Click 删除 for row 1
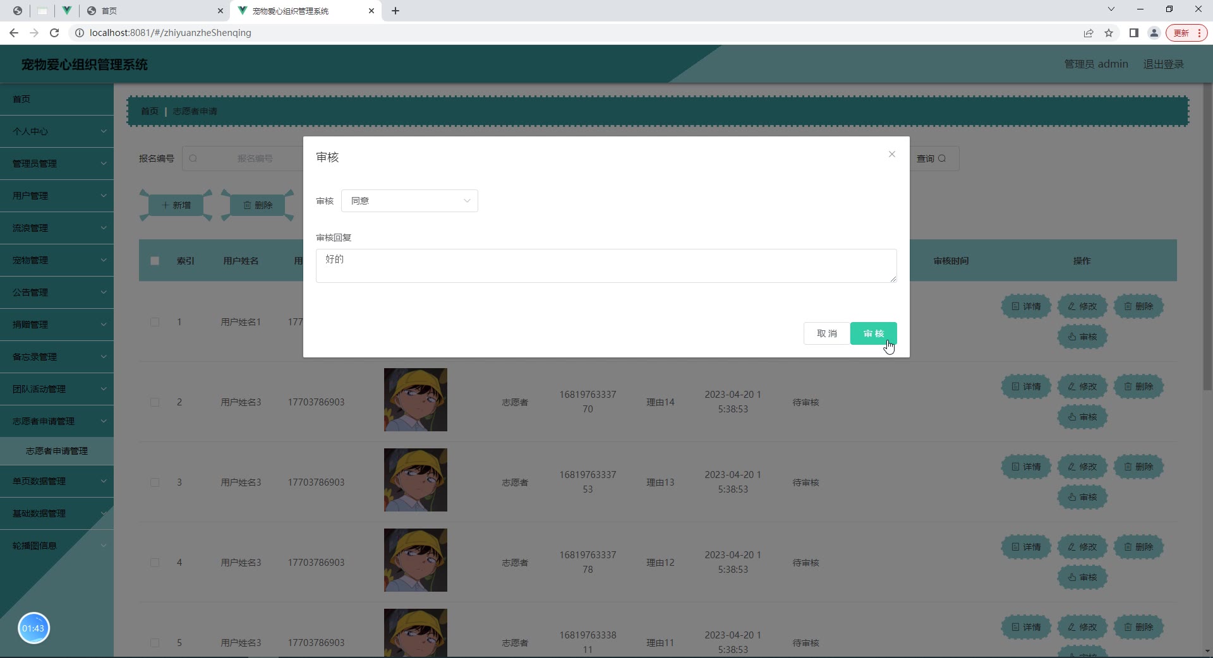The width and height of the screenshot is (1213, 658). coord(1138,306)
